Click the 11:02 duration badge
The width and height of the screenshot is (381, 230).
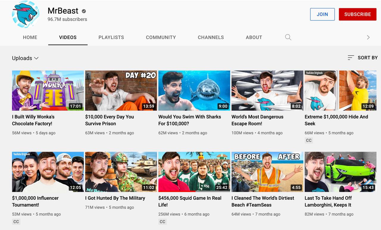pos(149,187)
